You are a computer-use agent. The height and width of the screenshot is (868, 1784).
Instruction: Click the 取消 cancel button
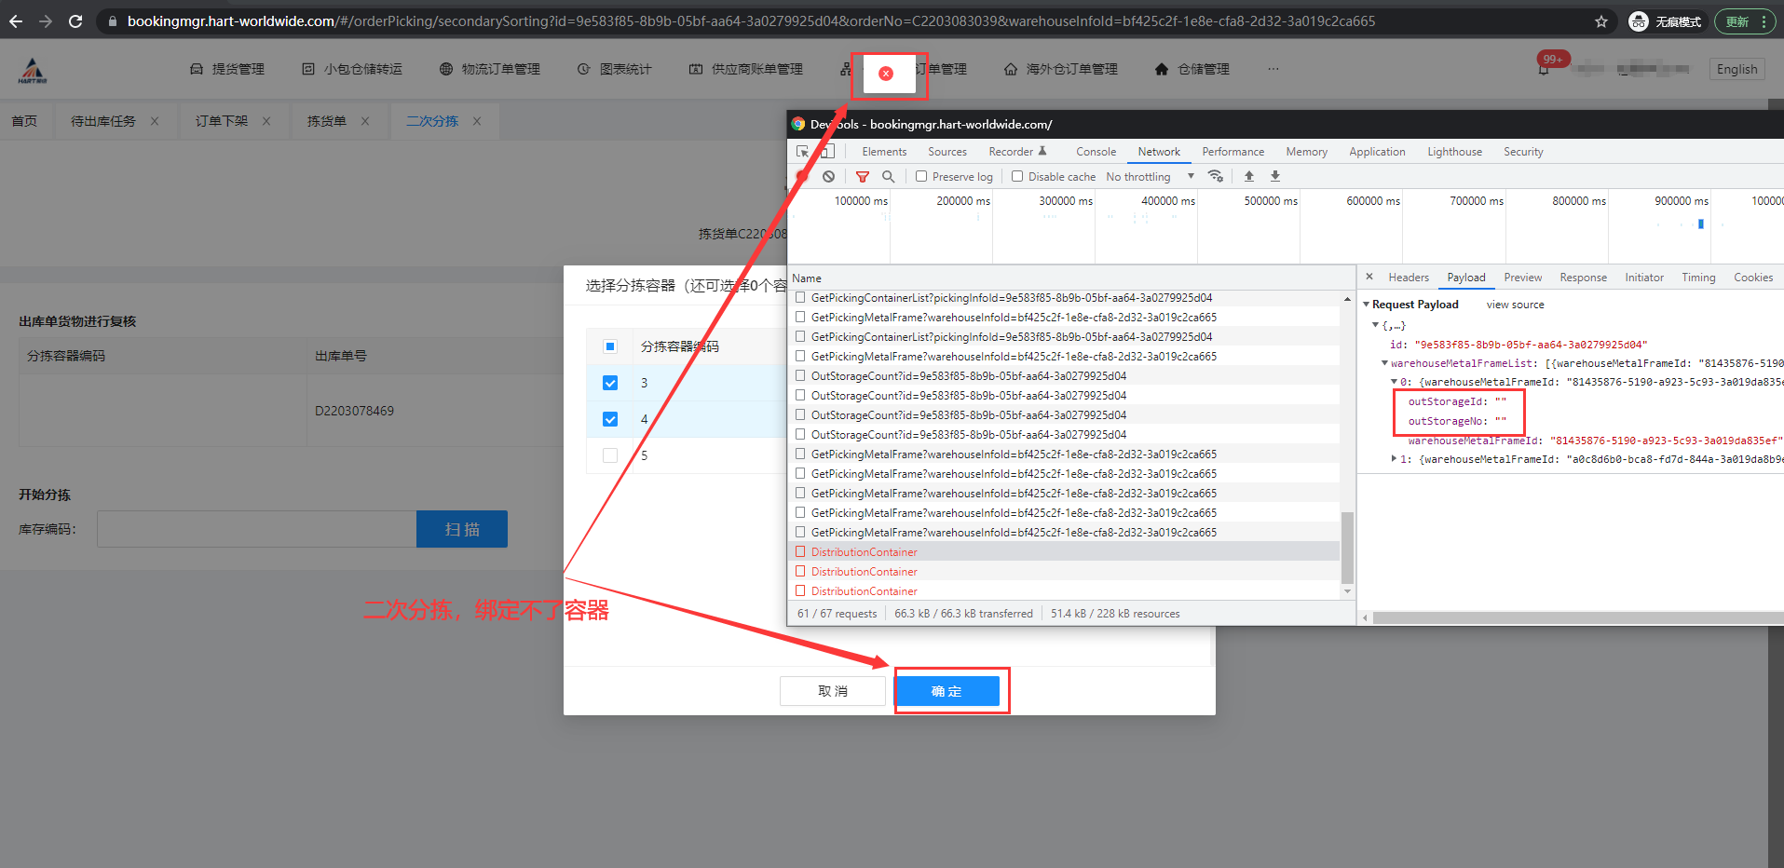[x=833, y=691]
